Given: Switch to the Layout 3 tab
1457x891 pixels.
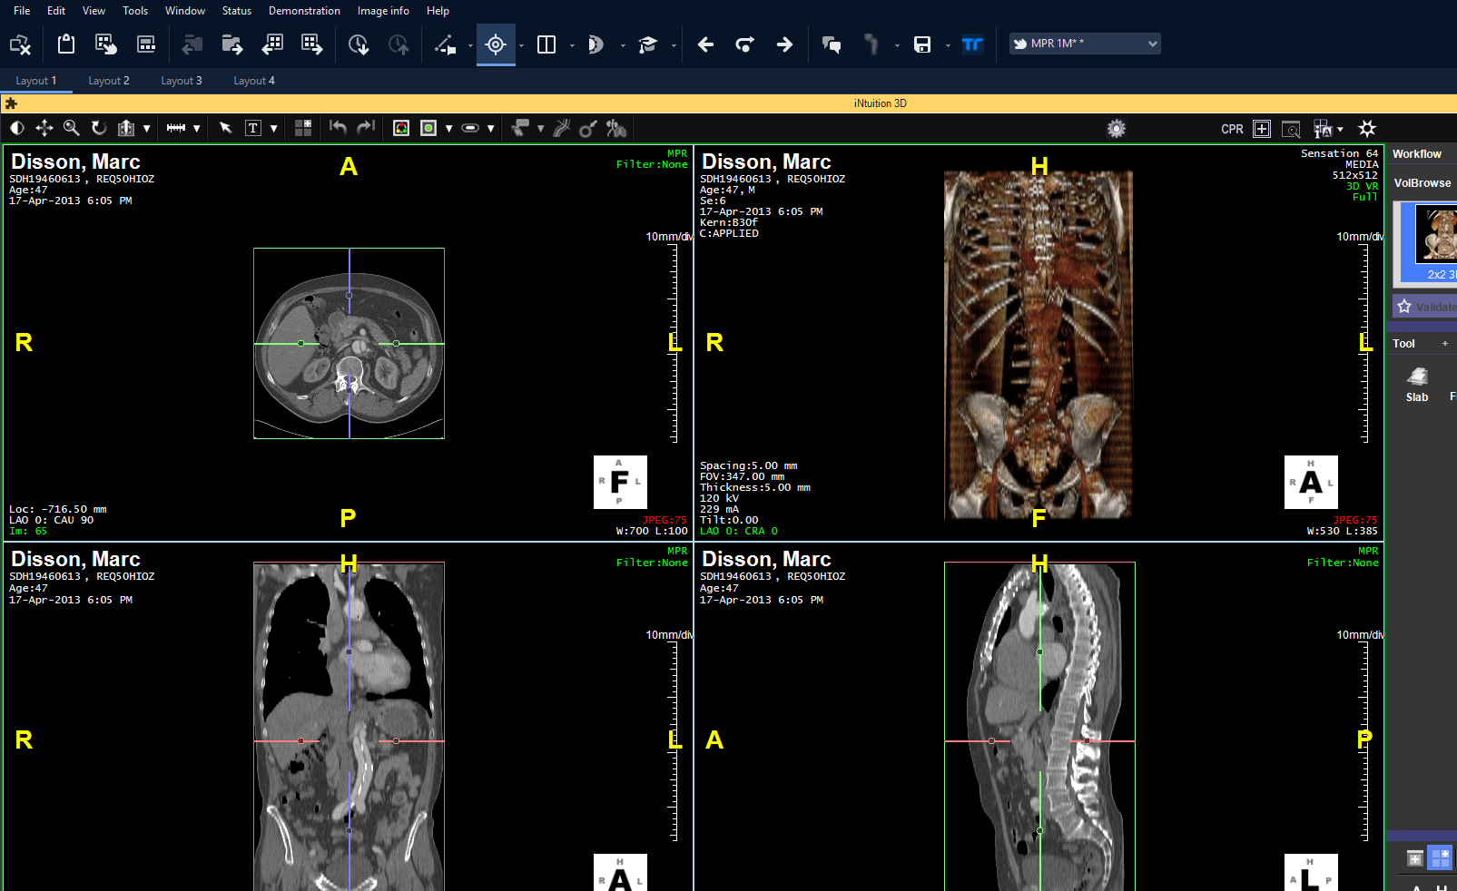Looking at the screenshot, I should [182, 81].
